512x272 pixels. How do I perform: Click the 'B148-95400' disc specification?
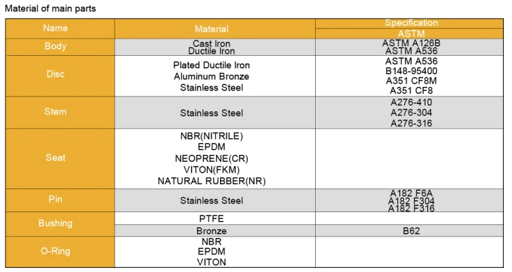[x=411, y=71]
